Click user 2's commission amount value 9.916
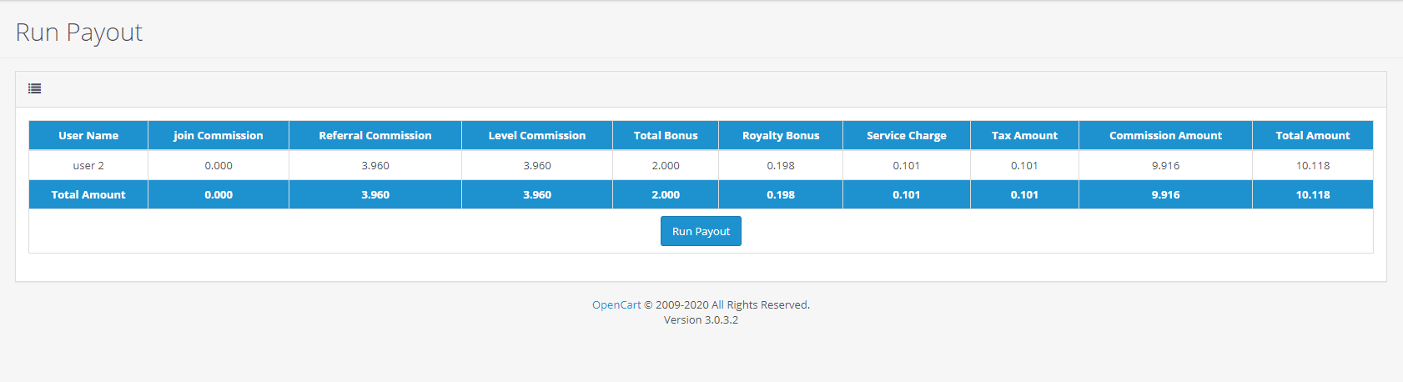This screenshot has height=382, width=1403. [x=1165, y=165]
